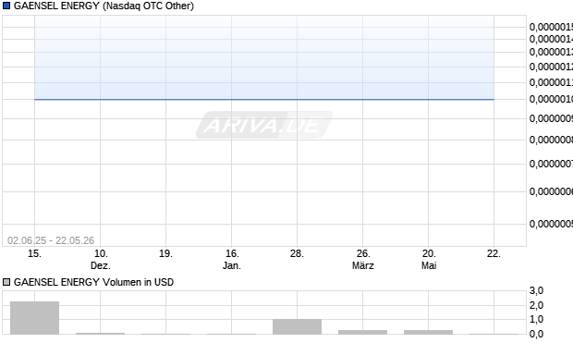Click the chart title GAENSEL ENERGY (Nasdaq OTC Other)

pyautogui.click(x=104, y=6)
